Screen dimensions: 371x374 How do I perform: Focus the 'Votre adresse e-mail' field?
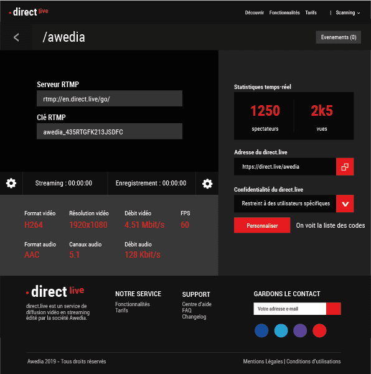click(x=290, y=309)
